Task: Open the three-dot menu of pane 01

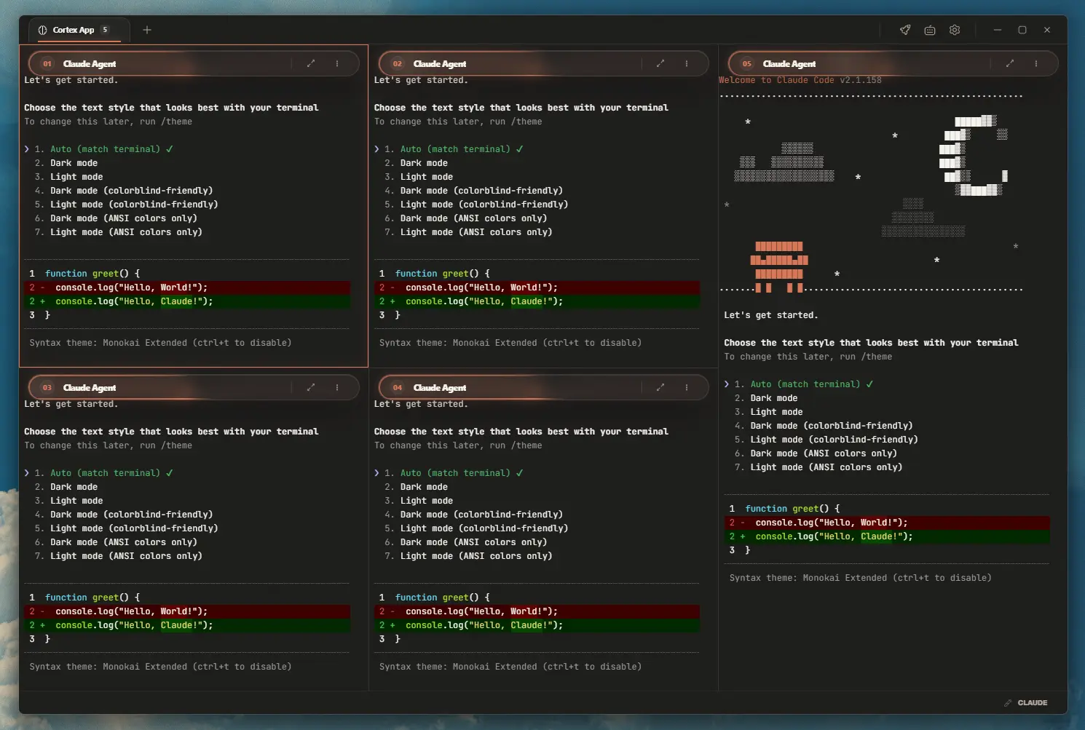Action: coord(337,63)
